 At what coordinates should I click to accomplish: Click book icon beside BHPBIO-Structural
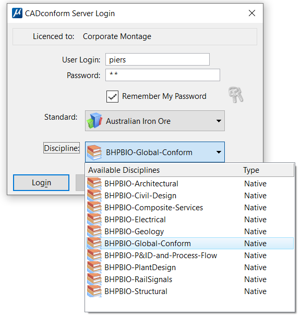pos(94,291)
